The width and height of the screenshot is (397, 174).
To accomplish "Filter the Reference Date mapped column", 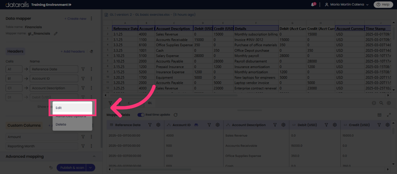I will coord(150,125).
